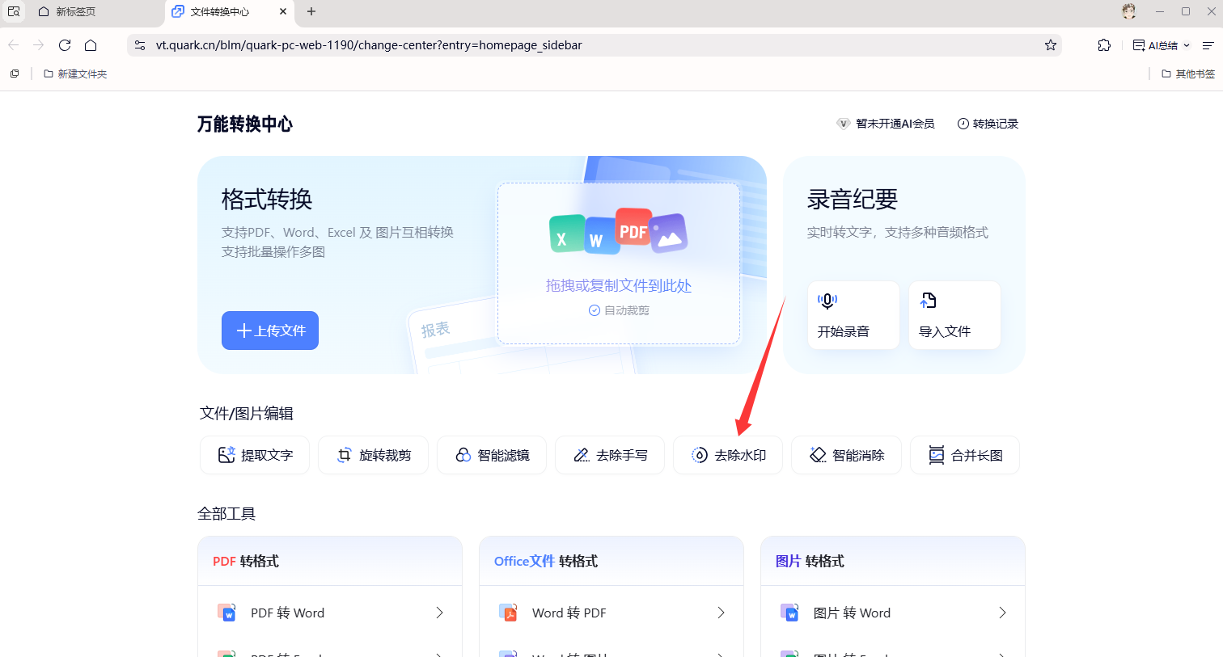Click the 全部工具 section heading
This screenshot has width=1223, height=657.
tap(226, 513)
